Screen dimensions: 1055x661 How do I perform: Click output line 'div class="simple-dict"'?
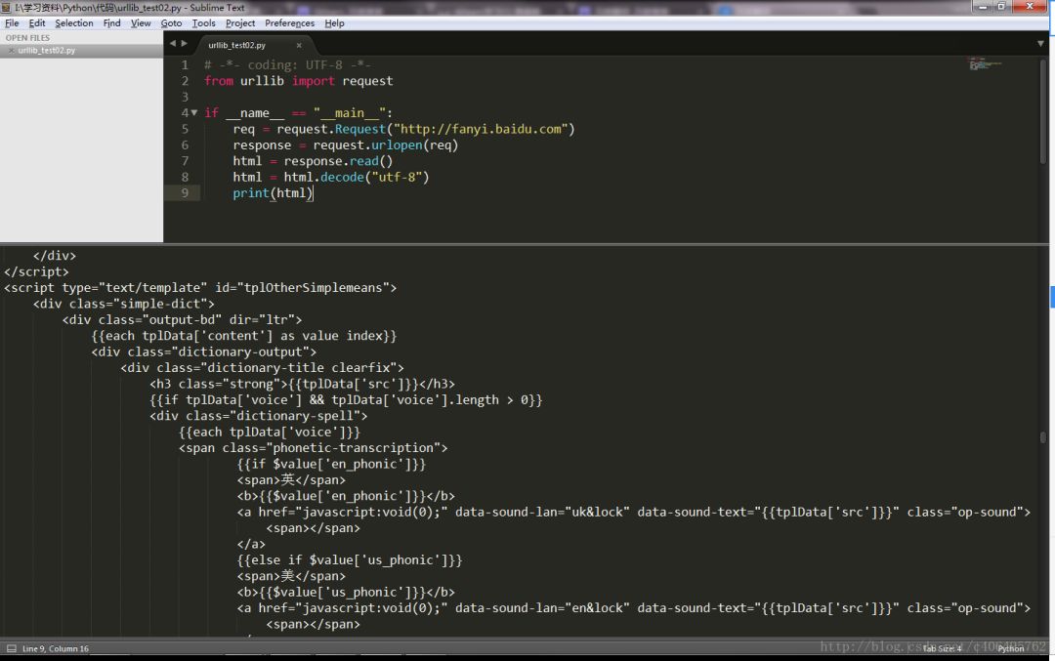(124, 304)
